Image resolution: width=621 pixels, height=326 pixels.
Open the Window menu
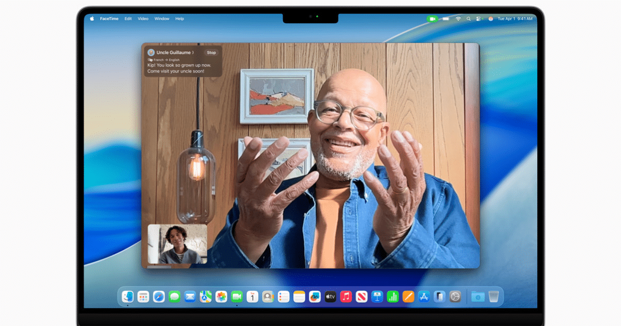click(x=162, y=19)
